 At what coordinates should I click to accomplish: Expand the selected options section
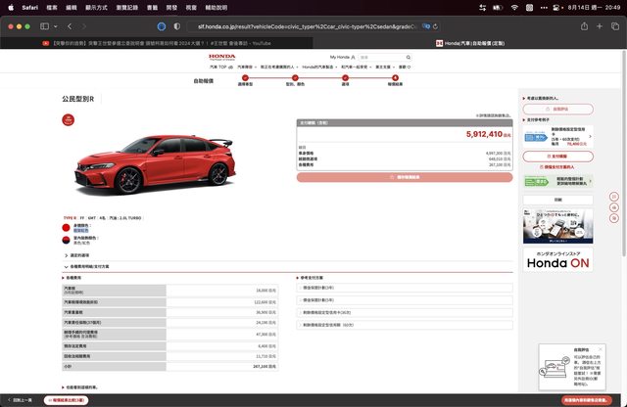tap(82, 254)
